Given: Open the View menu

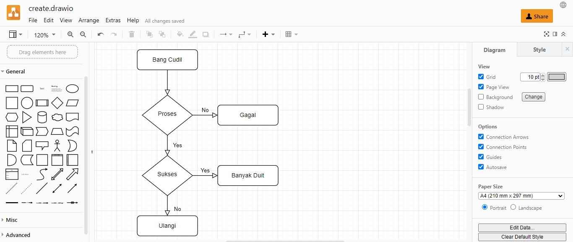Looking at the screenshot, I should (x=66, y=20).
